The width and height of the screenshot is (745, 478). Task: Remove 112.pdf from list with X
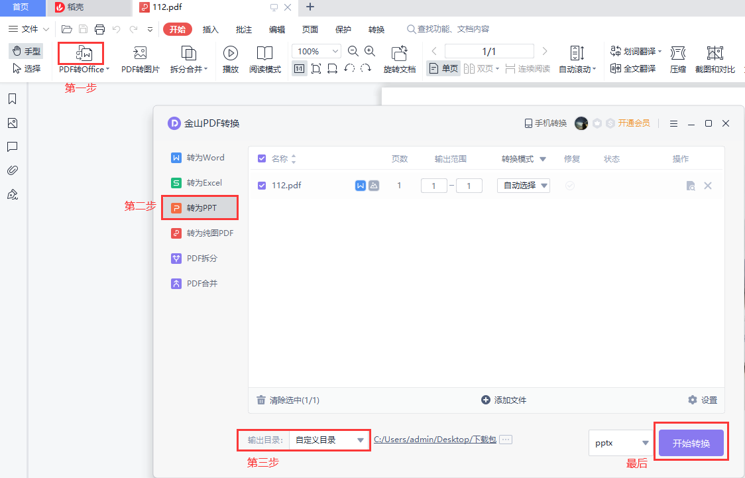(x=708, y=186)
